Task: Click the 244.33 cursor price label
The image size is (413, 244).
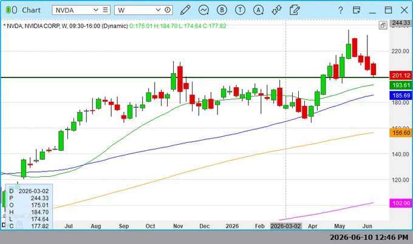Action: pyautogui.click(x=401, y=23)
